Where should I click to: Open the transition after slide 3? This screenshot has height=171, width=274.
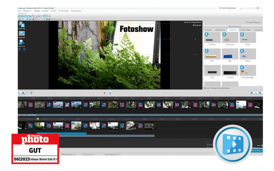coord(67,105)
